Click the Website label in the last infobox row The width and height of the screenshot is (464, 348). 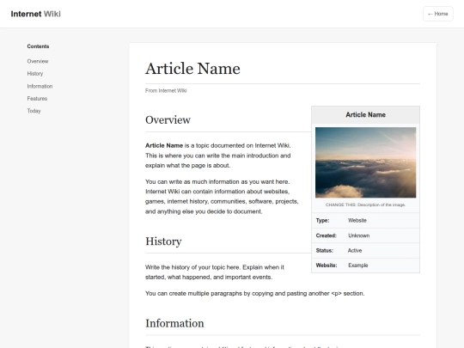[x=327, y=266]
